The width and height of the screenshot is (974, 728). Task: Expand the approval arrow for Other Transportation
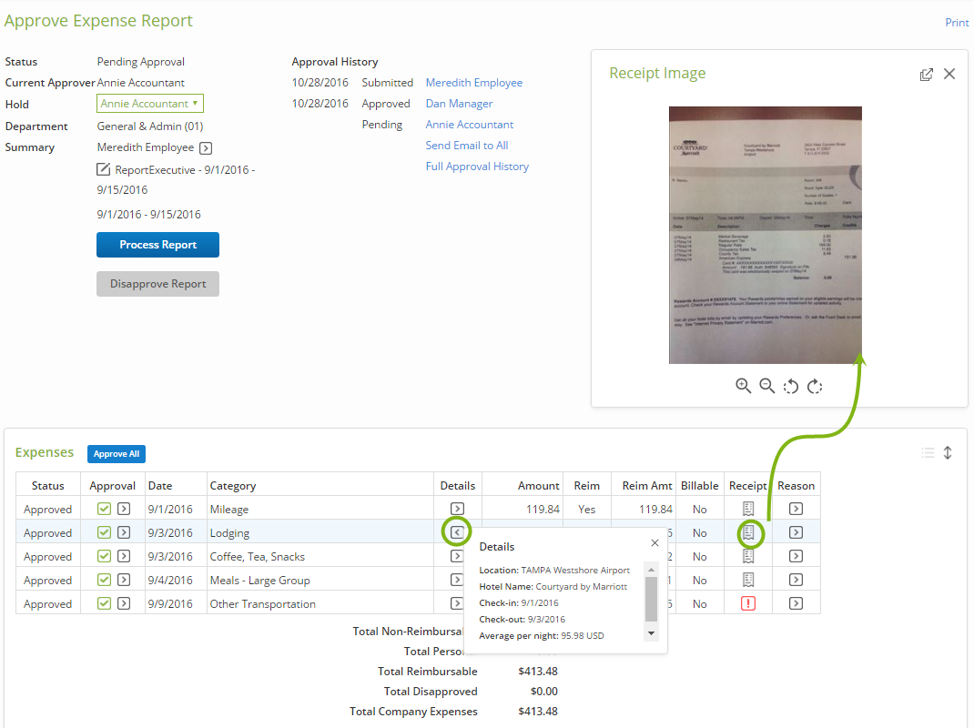coord(124,603)
